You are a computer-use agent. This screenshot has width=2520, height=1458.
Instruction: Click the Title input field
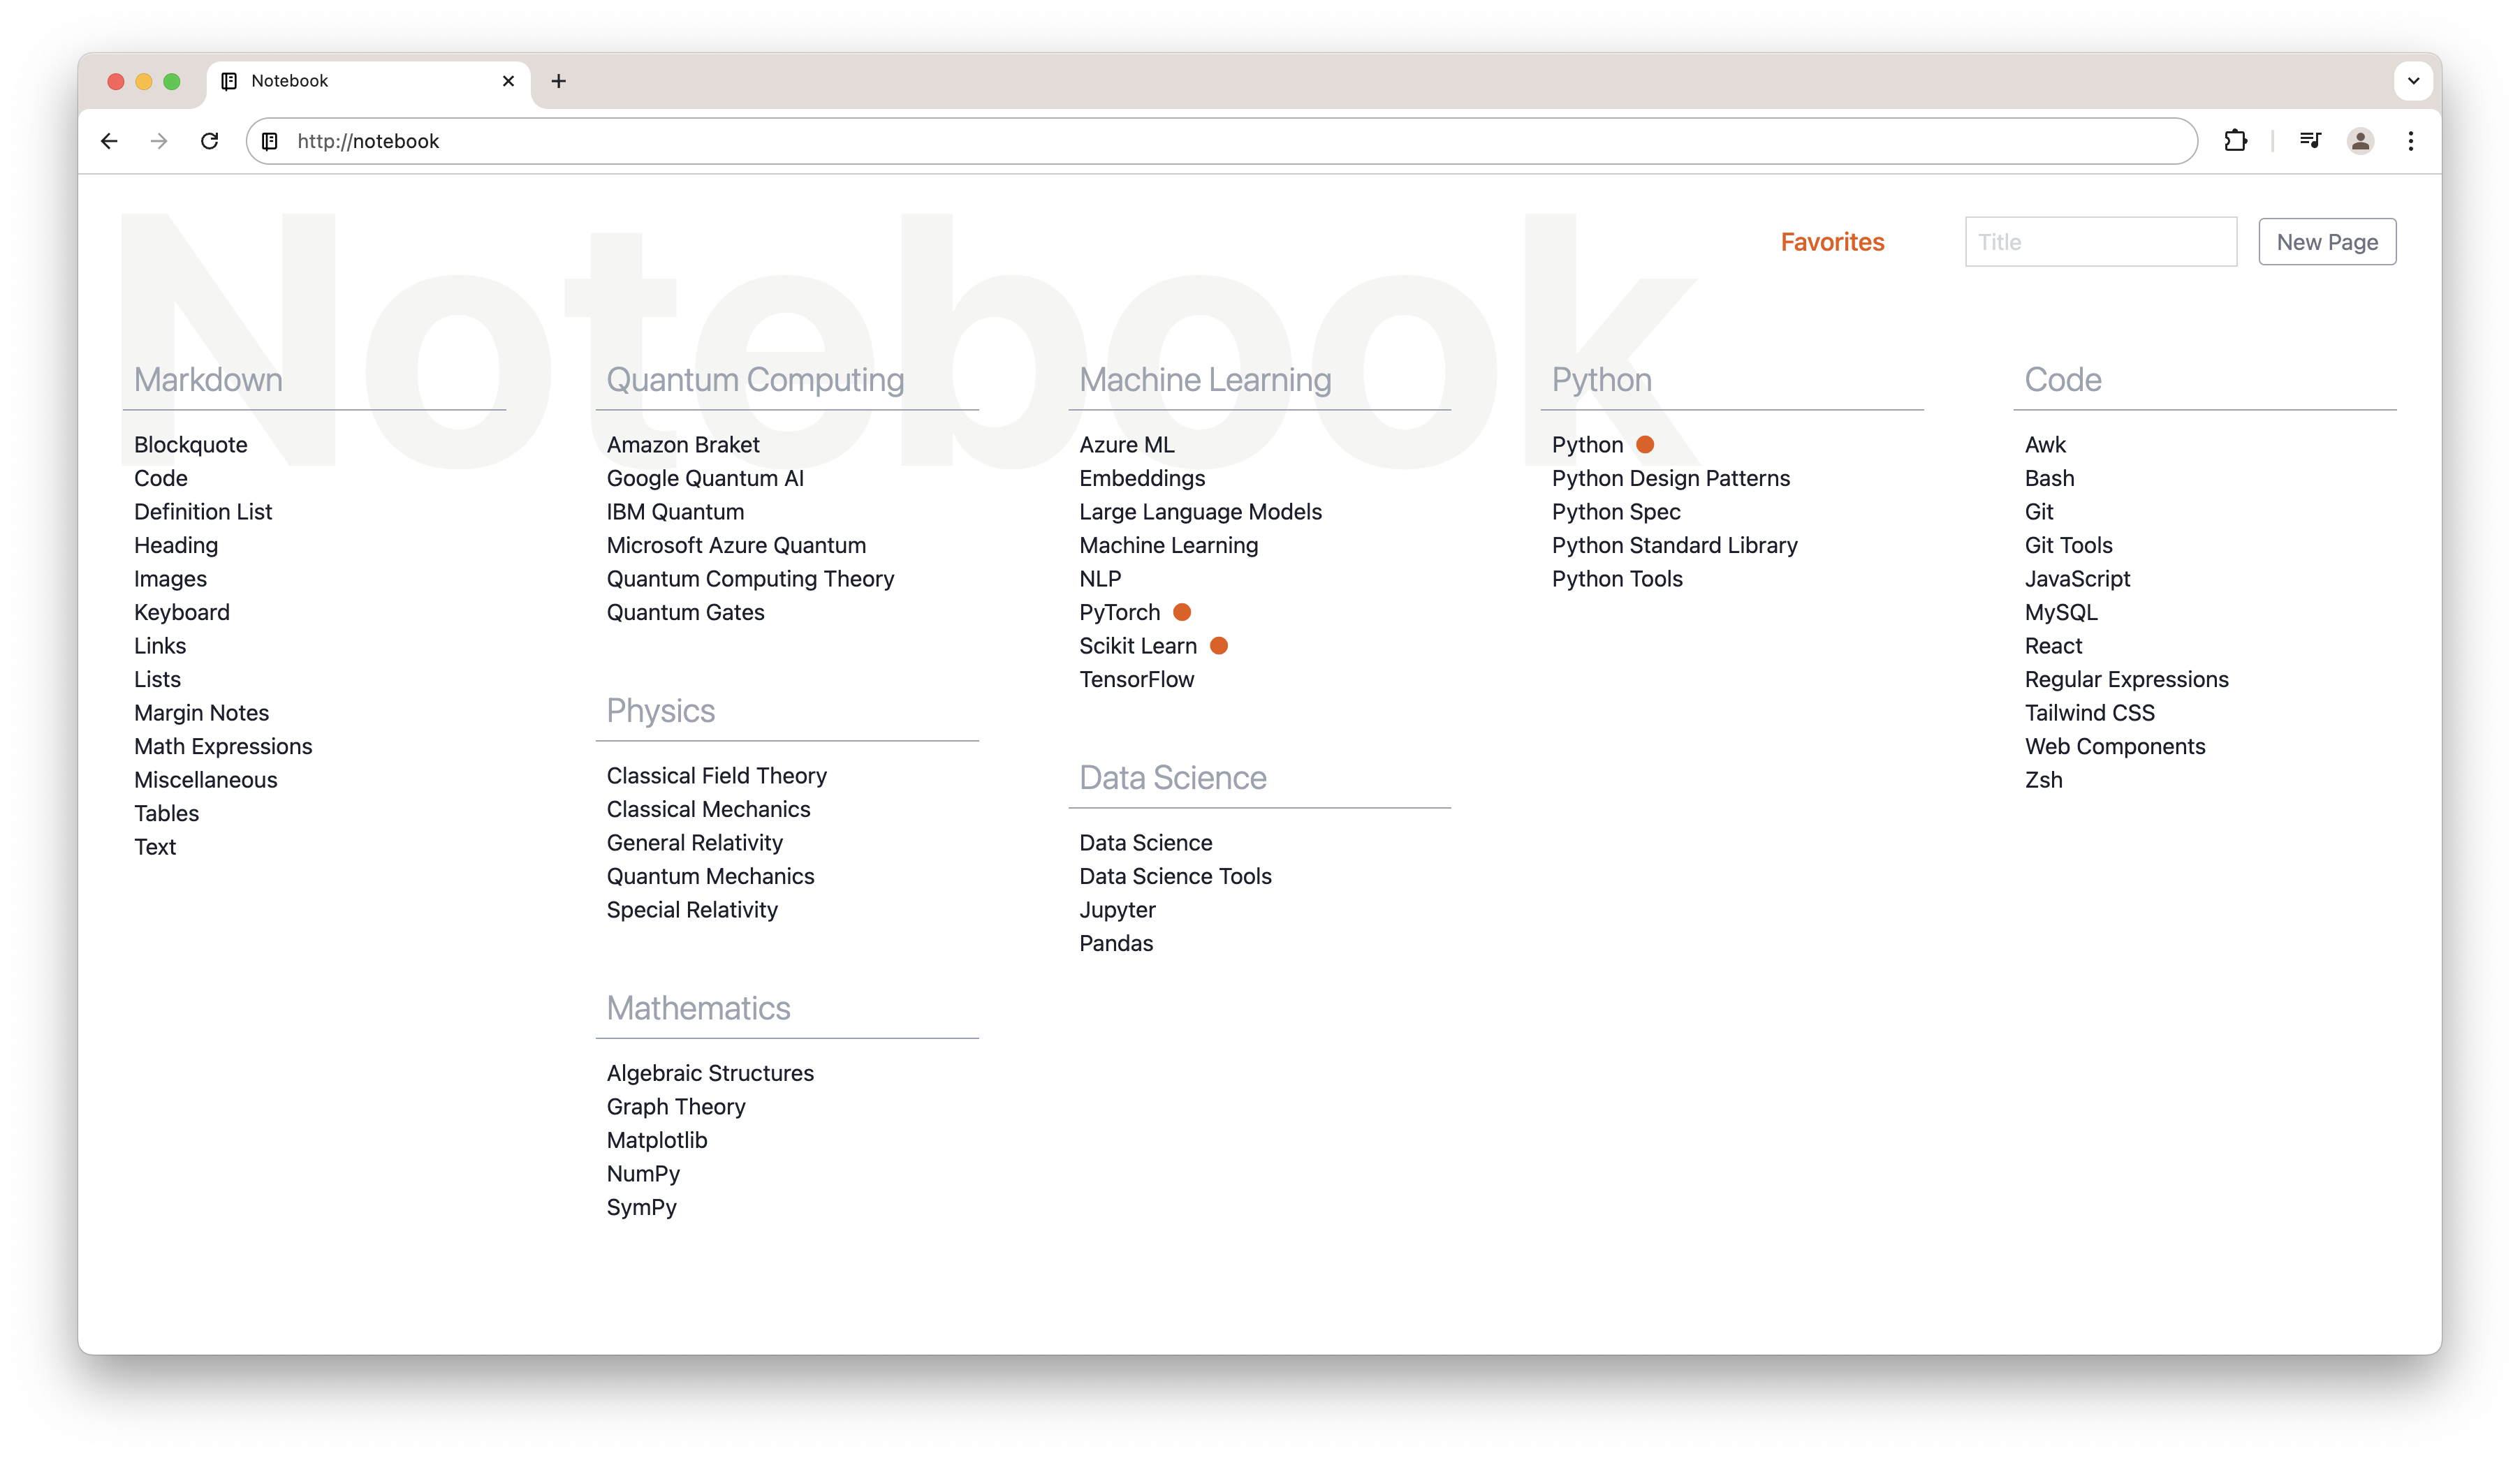pos(2100,242)
